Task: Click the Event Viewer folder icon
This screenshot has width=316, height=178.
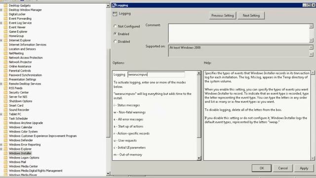Action: click(x=5, y=27)
